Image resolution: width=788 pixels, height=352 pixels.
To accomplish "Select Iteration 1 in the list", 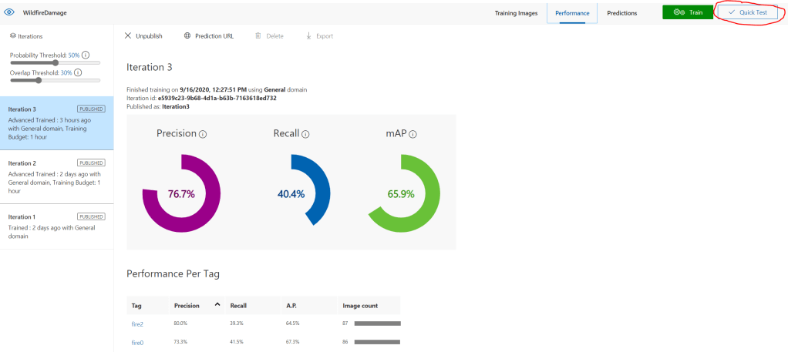I will pyautogui.click(x=57, y=226).
